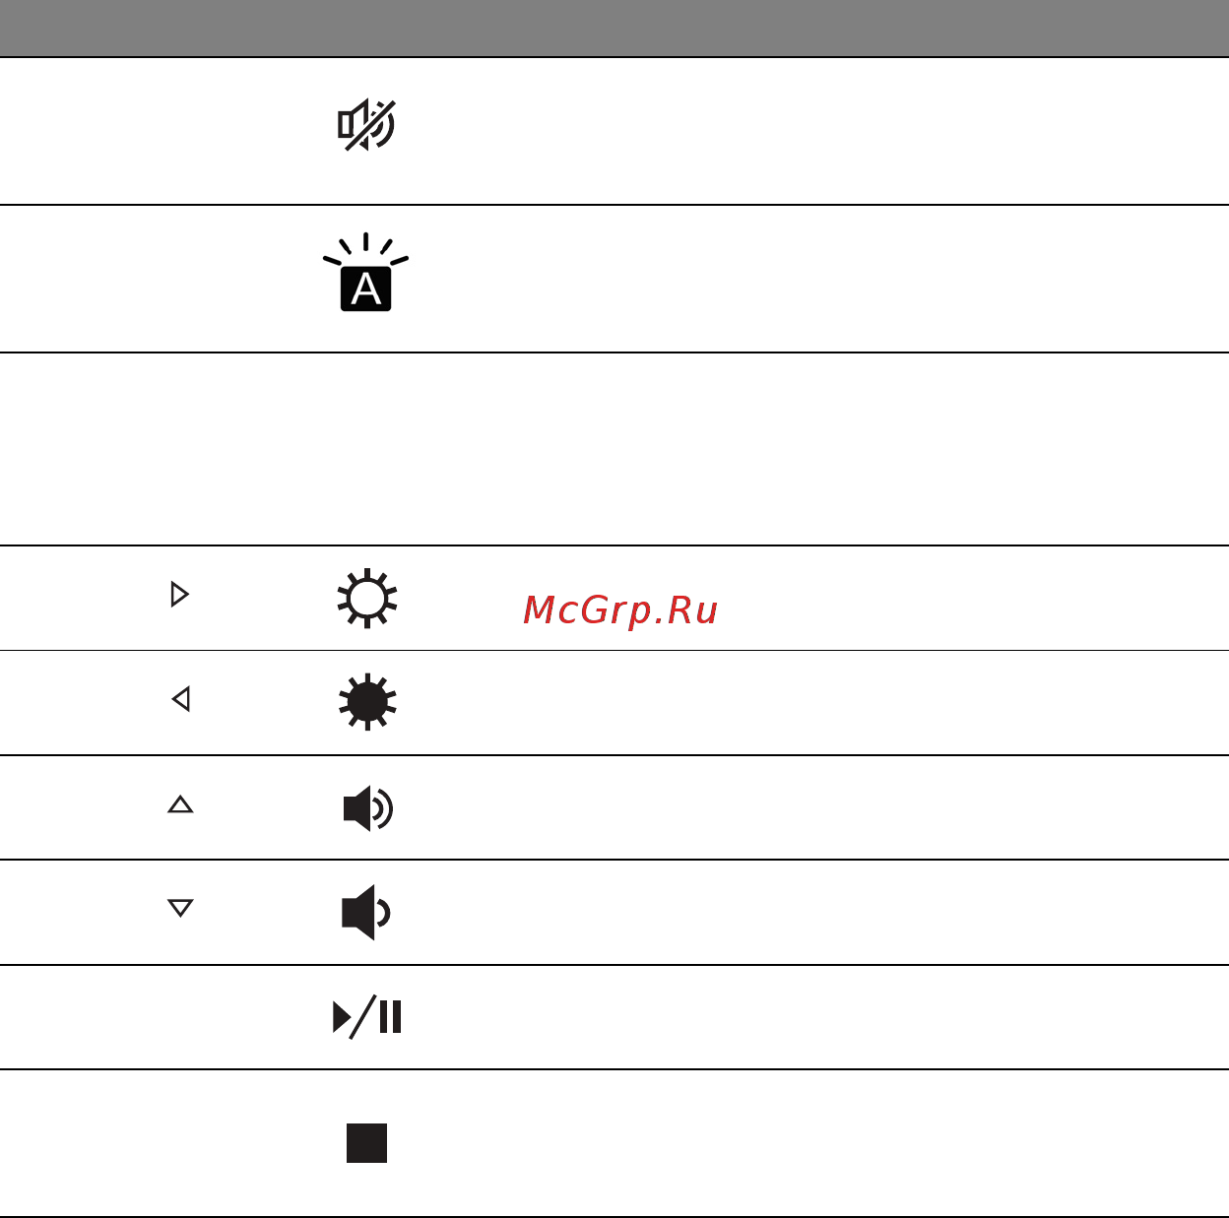
Task: Click the blank table row without icons
Action: click(x=614, y=449)
